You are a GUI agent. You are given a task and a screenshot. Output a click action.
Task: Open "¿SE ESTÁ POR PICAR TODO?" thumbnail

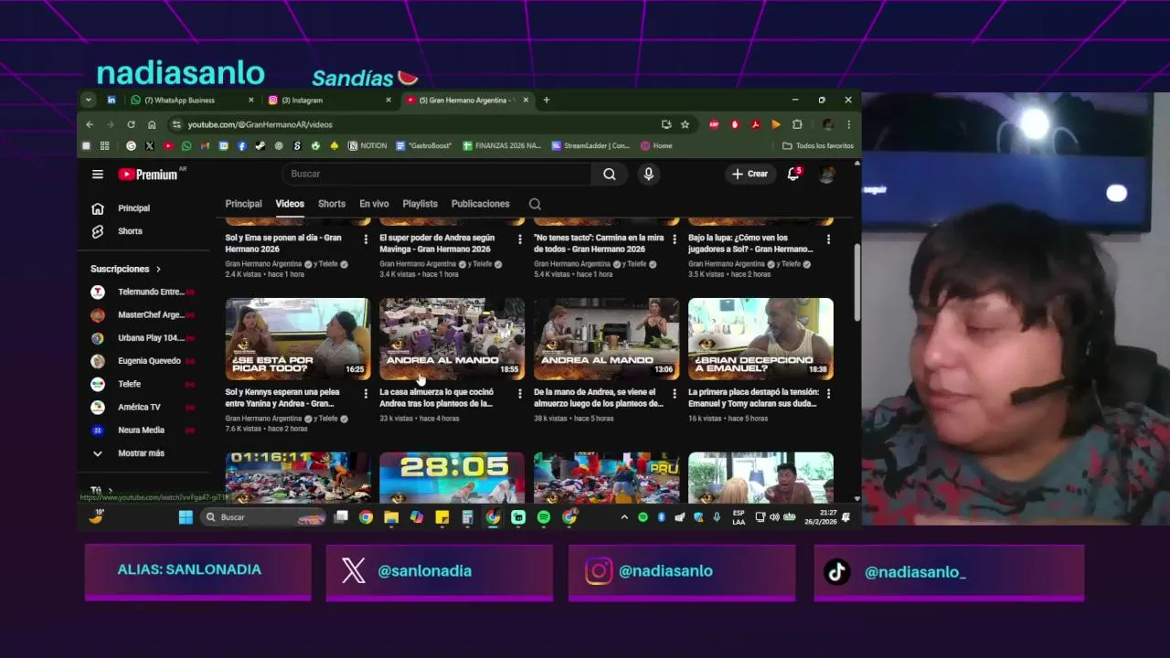click(298, 338)
